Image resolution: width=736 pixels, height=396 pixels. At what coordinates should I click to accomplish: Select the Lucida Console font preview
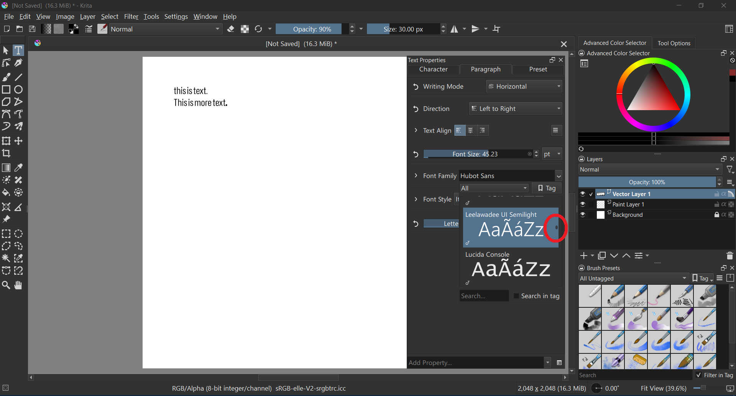pos(511,267)
